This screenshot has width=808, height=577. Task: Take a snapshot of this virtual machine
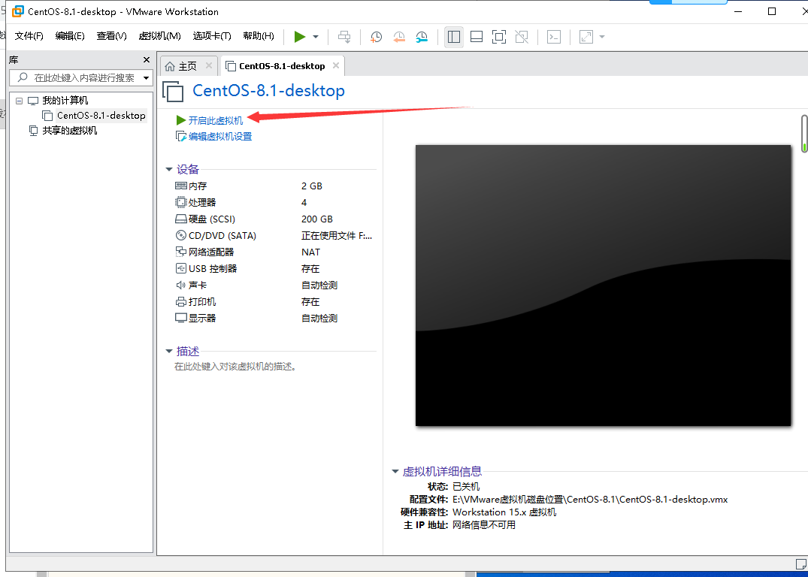coord(376,37)
